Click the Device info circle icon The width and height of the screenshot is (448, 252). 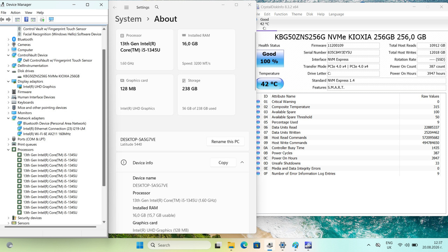pyautogui.click(x=124, y=162)
